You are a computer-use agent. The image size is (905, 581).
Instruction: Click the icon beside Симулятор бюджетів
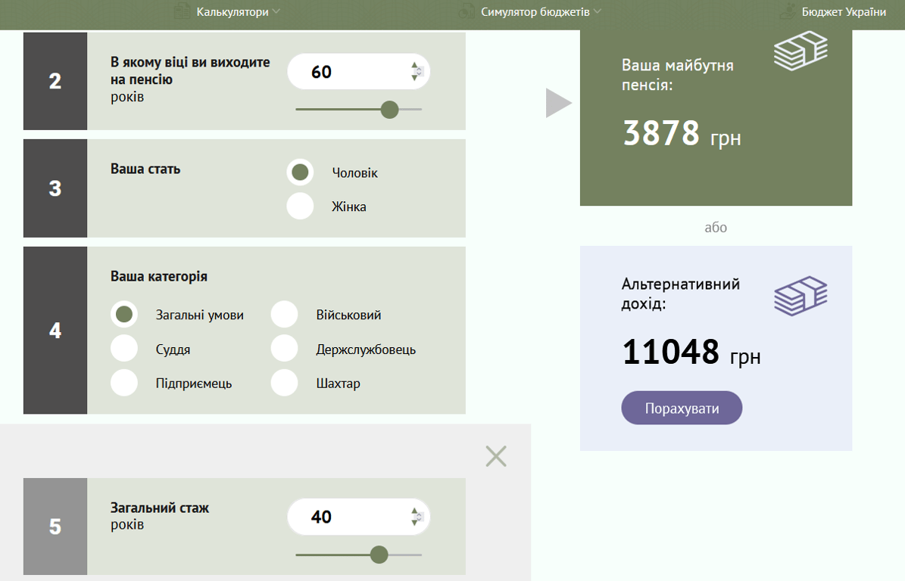467,11
